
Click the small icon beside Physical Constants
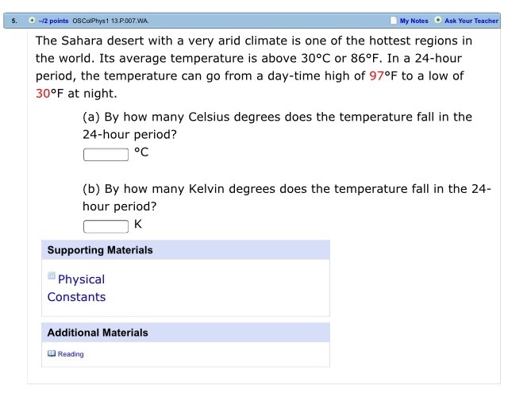click(x=52, y=276)
